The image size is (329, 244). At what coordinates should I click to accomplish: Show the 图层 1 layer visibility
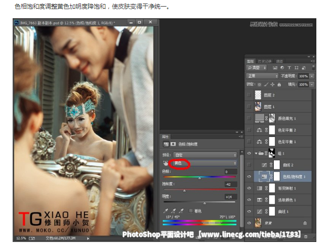[x=249, y=107]
